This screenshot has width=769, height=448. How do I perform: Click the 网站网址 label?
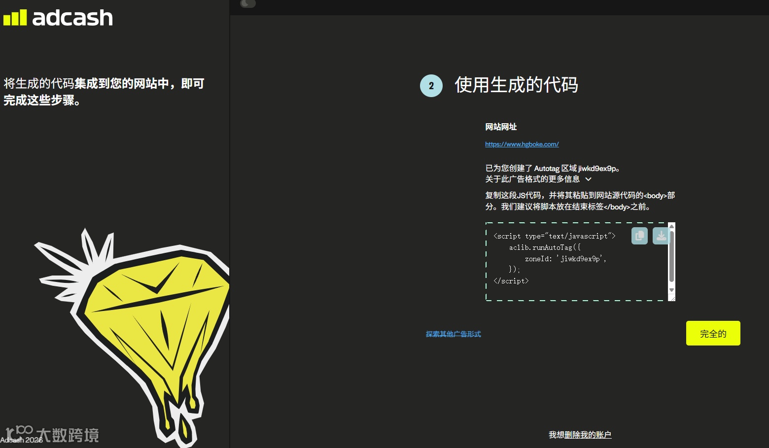pos(501,127)
